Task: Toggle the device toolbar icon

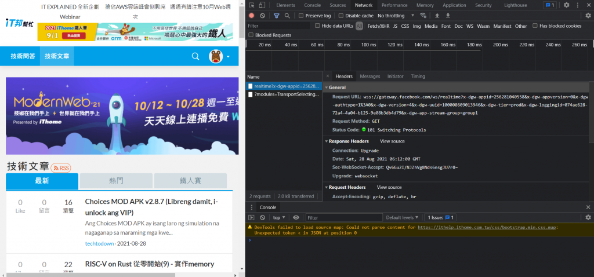Action: (262, 5)
